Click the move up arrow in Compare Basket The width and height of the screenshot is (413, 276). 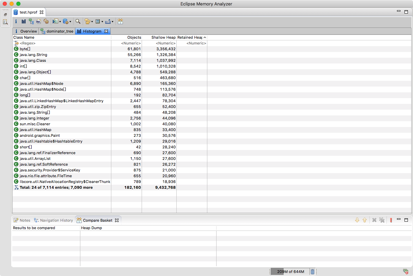[x=365, y=220]
